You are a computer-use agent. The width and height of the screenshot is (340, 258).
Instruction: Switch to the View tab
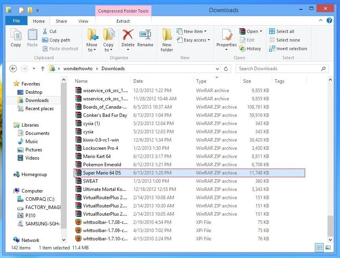pyautogui.click(x=83, y=21)
